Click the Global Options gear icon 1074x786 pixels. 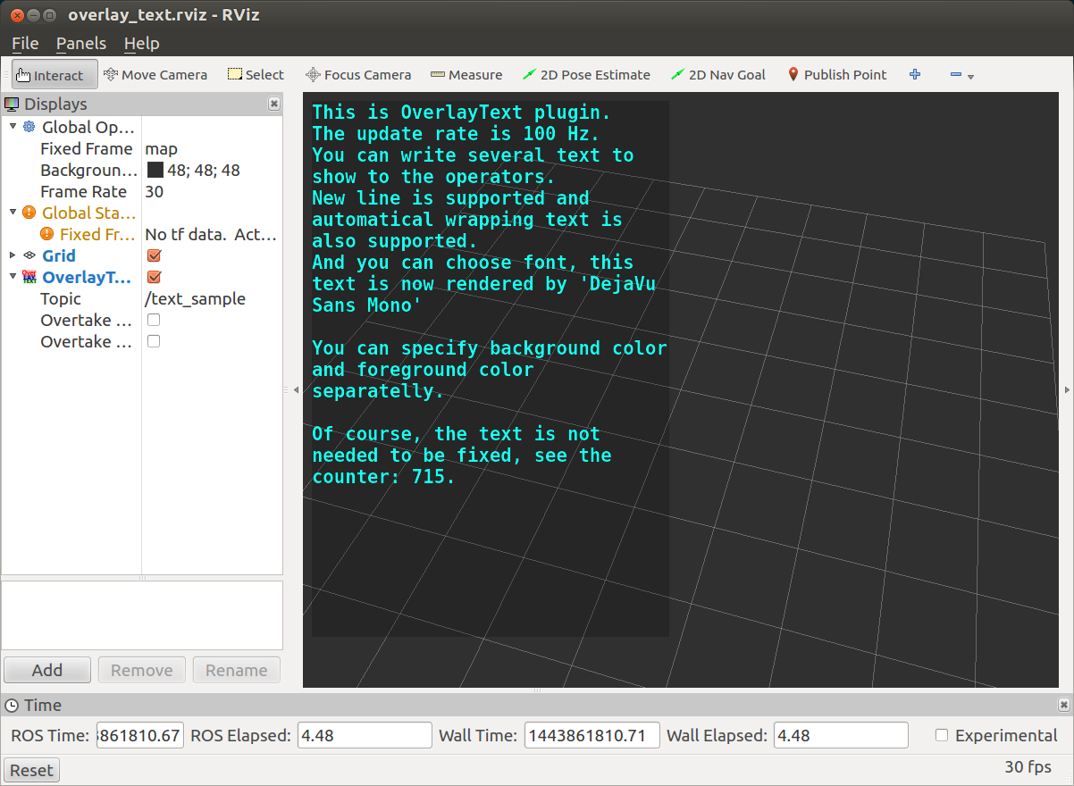pyautogui.click(x=29, y=127)
